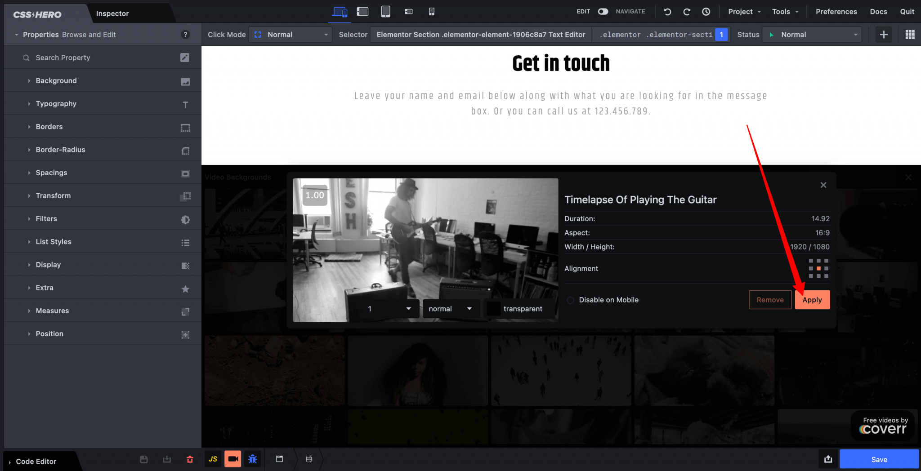Apply the Timelapse guitar video background
Viewport: 921px width, 471px height.
point(812,300)
